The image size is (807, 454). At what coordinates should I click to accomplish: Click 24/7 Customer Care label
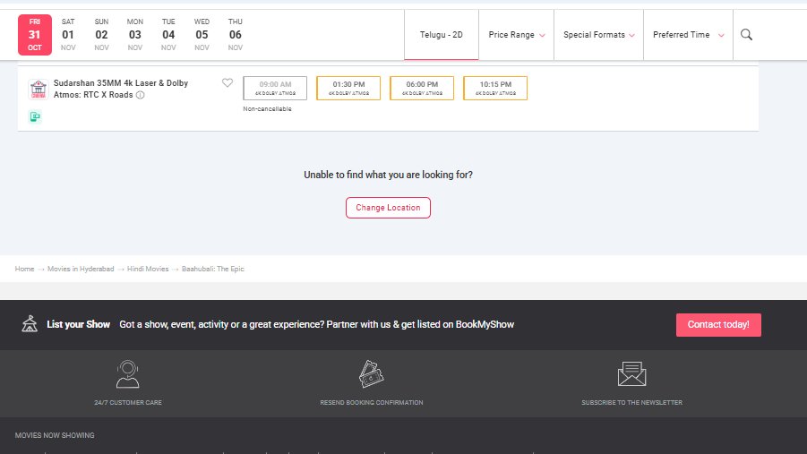point(128,403)
